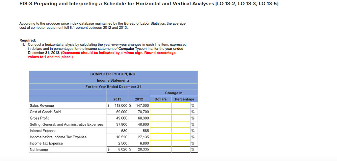Click Selling, General, and Administrative Expenses Dollars input
Screen dimensions: 337x161
click(x=161, y=124)
